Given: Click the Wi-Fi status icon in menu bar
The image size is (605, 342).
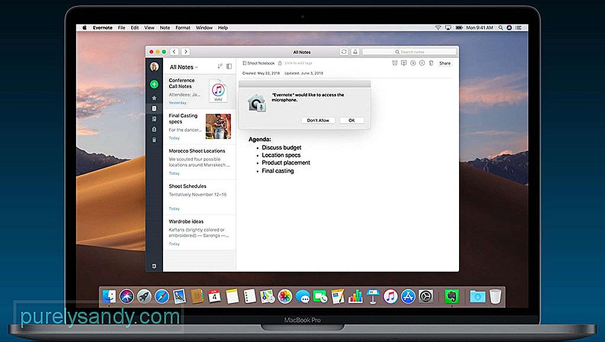Looking at the screenshot, I should click(438, 28).
